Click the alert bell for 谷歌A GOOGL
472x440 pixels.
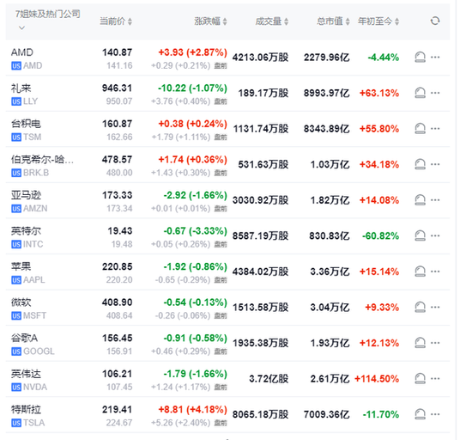(420, 343)
